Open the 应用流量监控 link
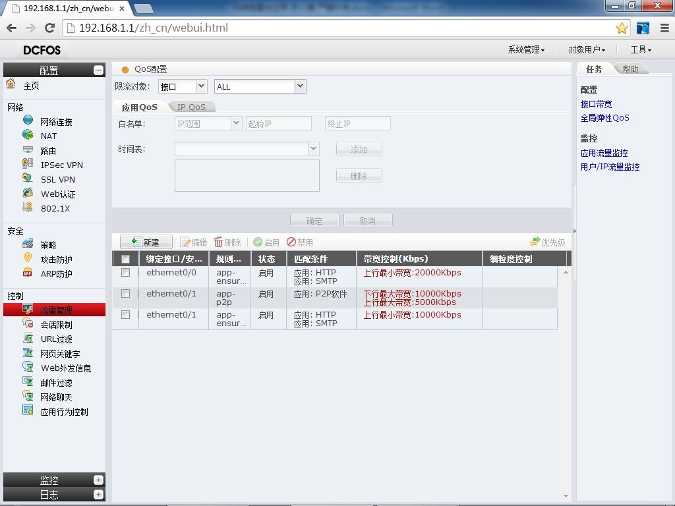The height and width of the screenshot is (506, 675). (x=604, y=153)
